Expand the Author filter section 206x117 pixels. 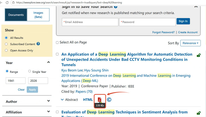point(48,101)
